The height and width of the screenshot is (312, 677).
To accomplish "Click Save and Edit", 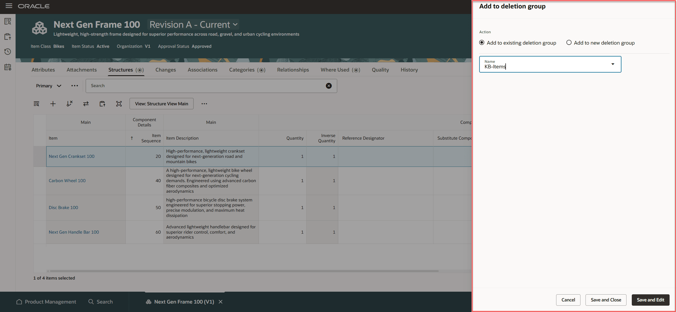I will point(651,300).
